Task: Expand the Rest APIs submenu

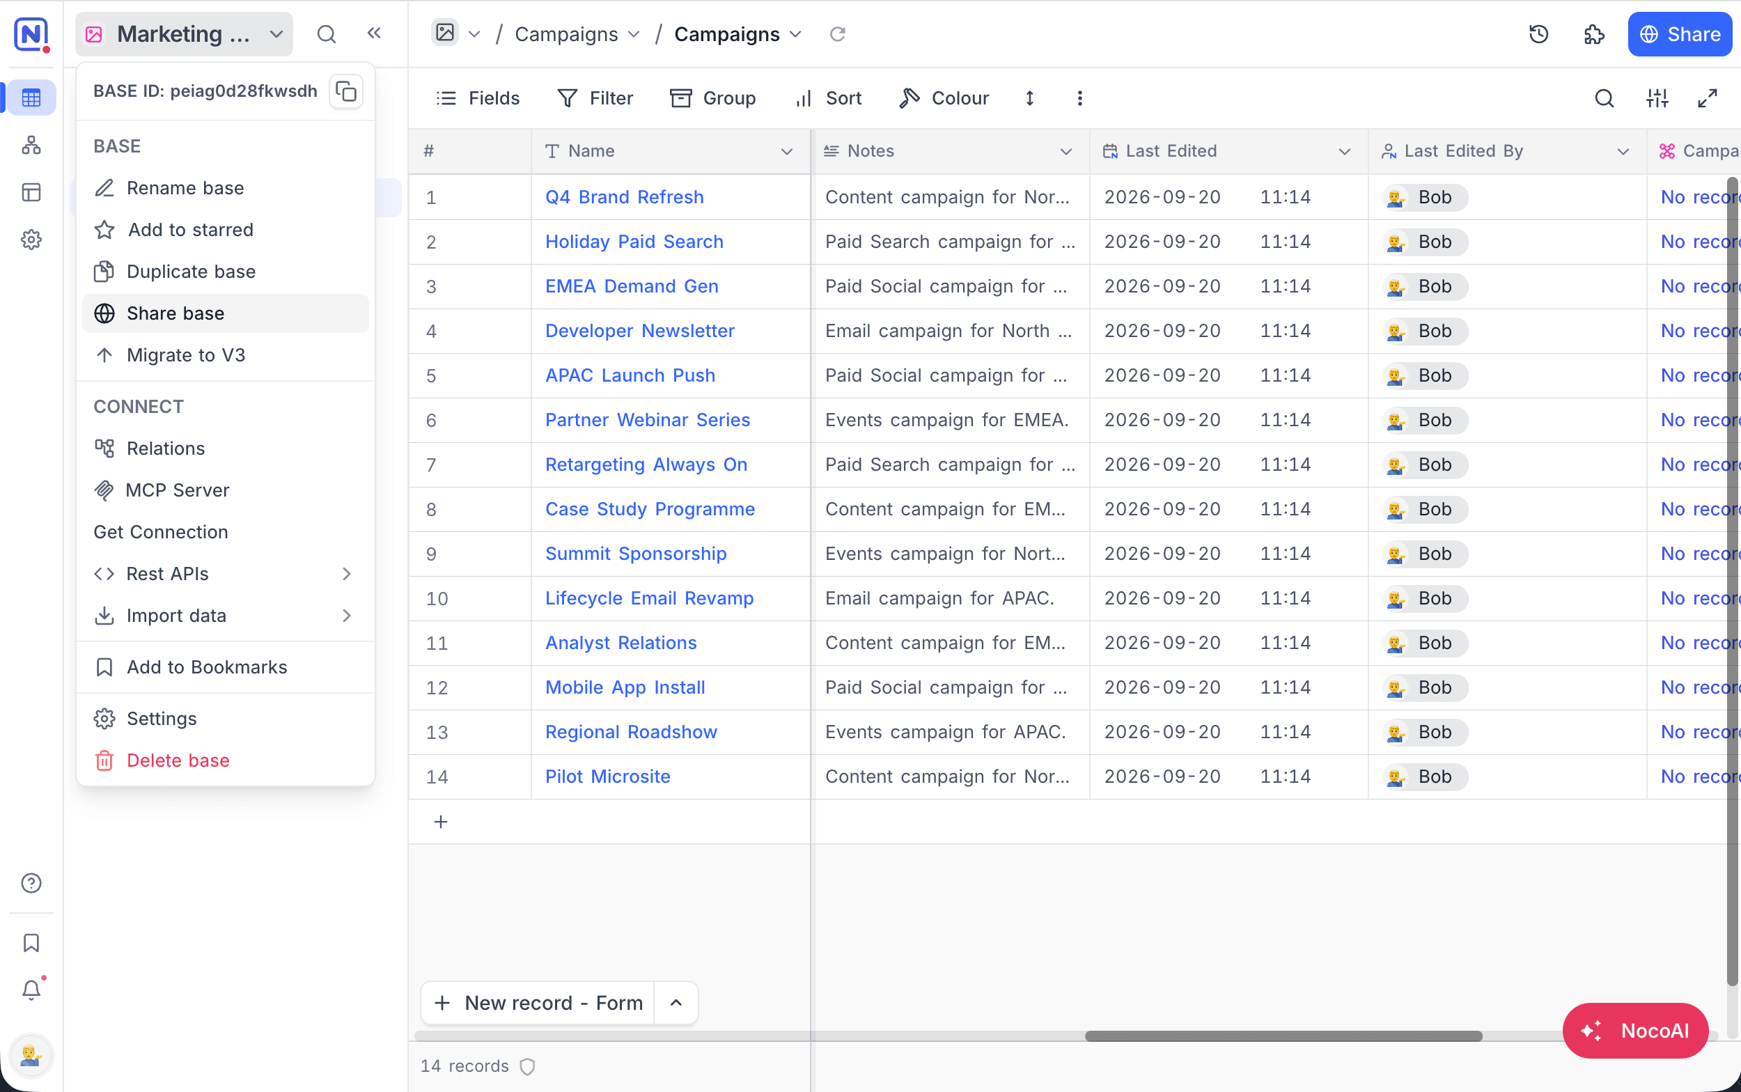Action: point(226,573)
